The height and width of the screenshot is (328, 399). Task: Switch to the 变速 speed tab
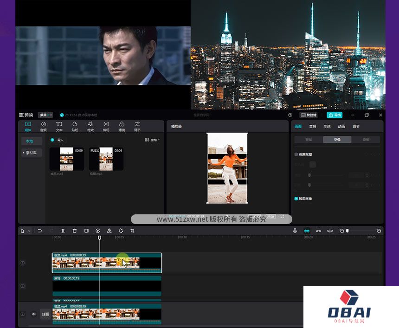(x=327, y=127)
